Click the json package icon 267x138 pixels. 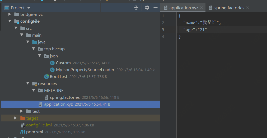[46, 56]
